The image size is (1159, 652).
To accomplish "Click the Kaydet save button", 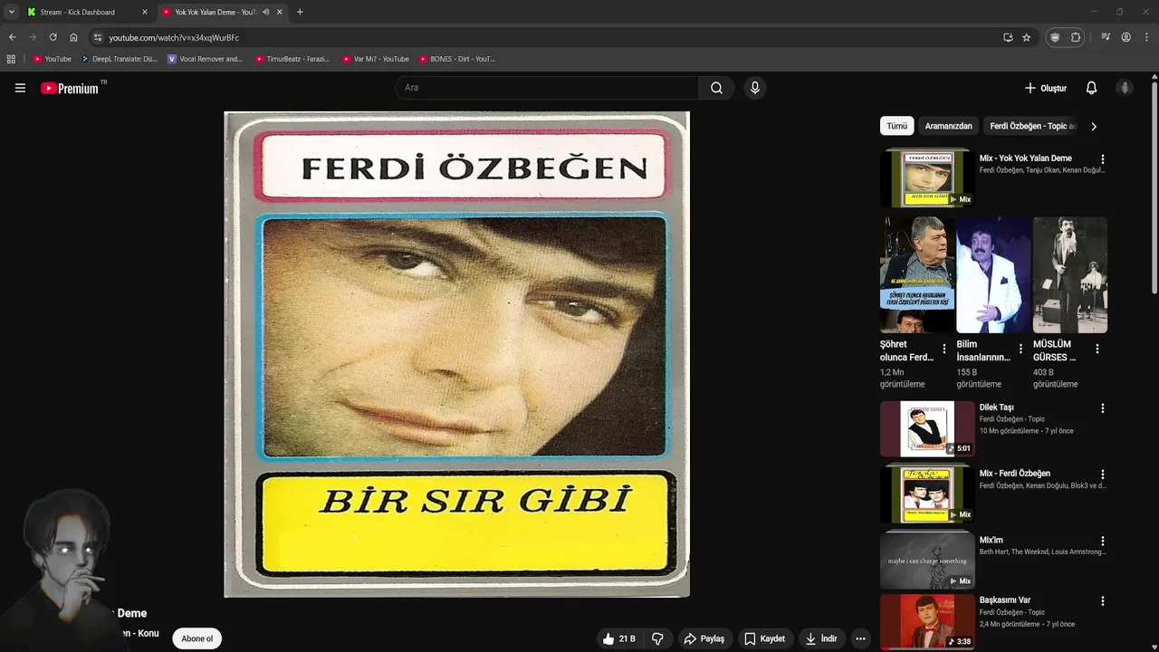I will 764,638.
